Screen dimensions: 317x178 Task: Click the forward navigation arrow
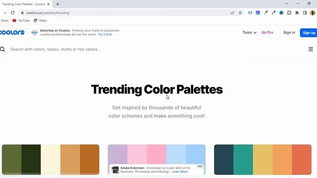4,13
